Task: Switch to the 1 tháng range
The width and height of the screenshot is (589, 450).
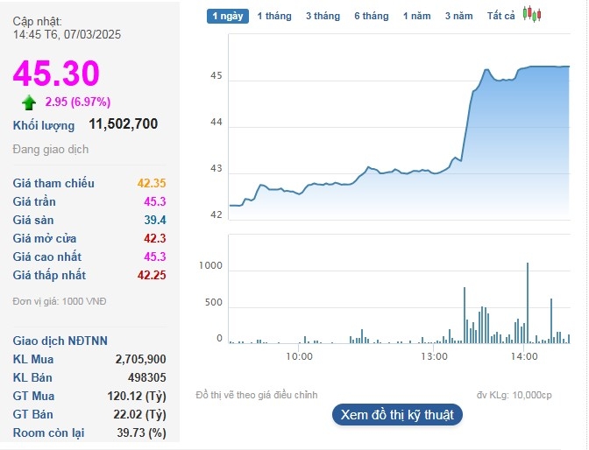Action: (273, 16)
